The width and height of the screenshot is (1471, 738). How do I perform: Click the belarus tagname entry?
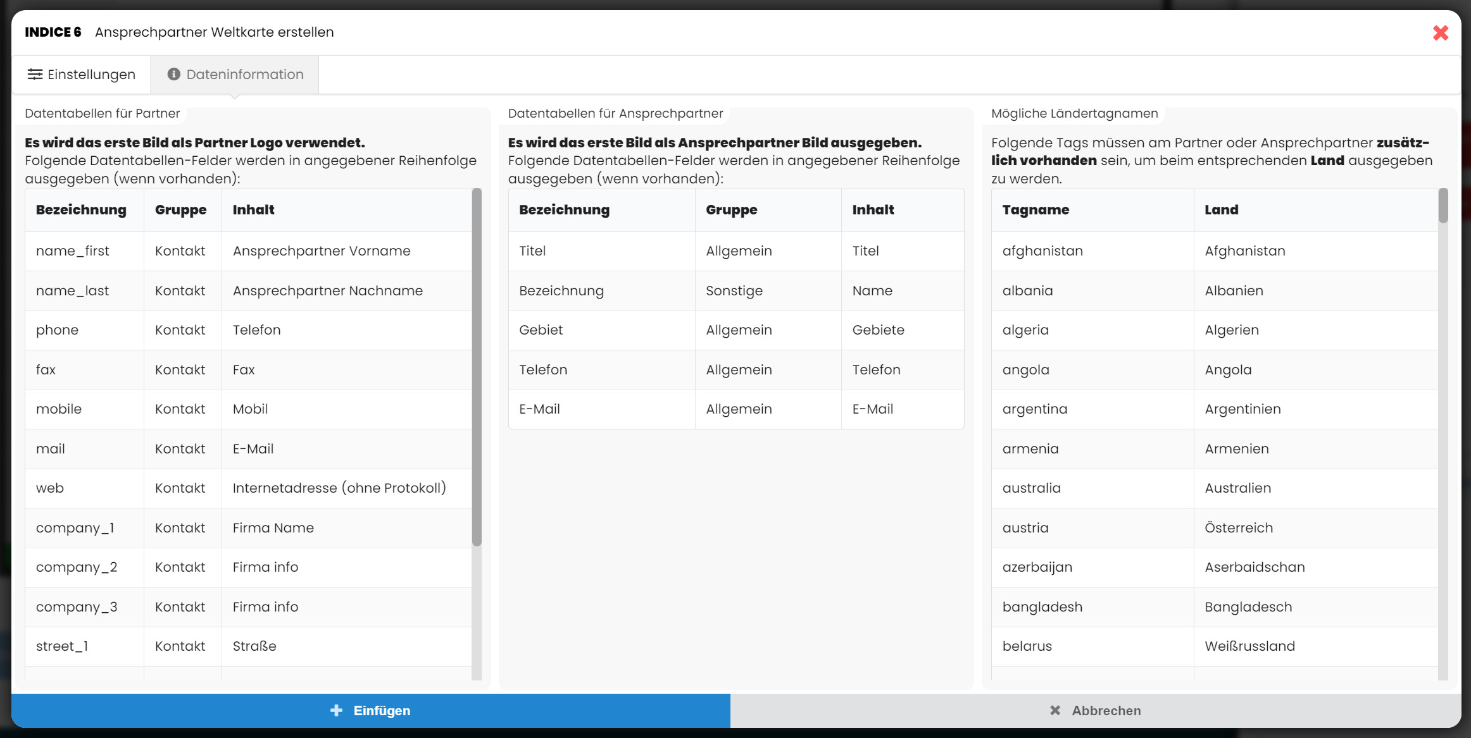coord(1027,646)
